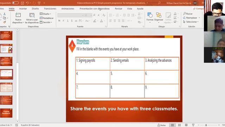Click the Nueva diapositiva icon
This screenshot has height=127, width=225.
coord(18,15)
